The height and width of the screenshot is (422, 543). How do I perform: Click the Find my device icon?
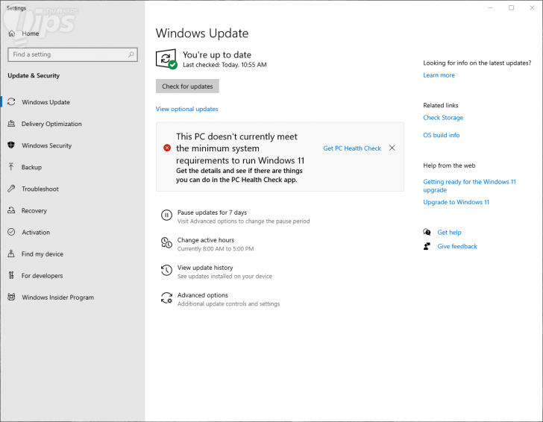11,253
